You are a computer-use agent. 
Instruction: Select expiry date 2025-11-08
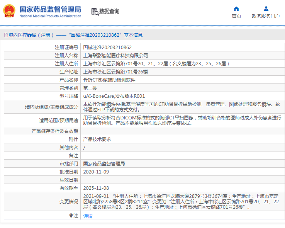96,188
